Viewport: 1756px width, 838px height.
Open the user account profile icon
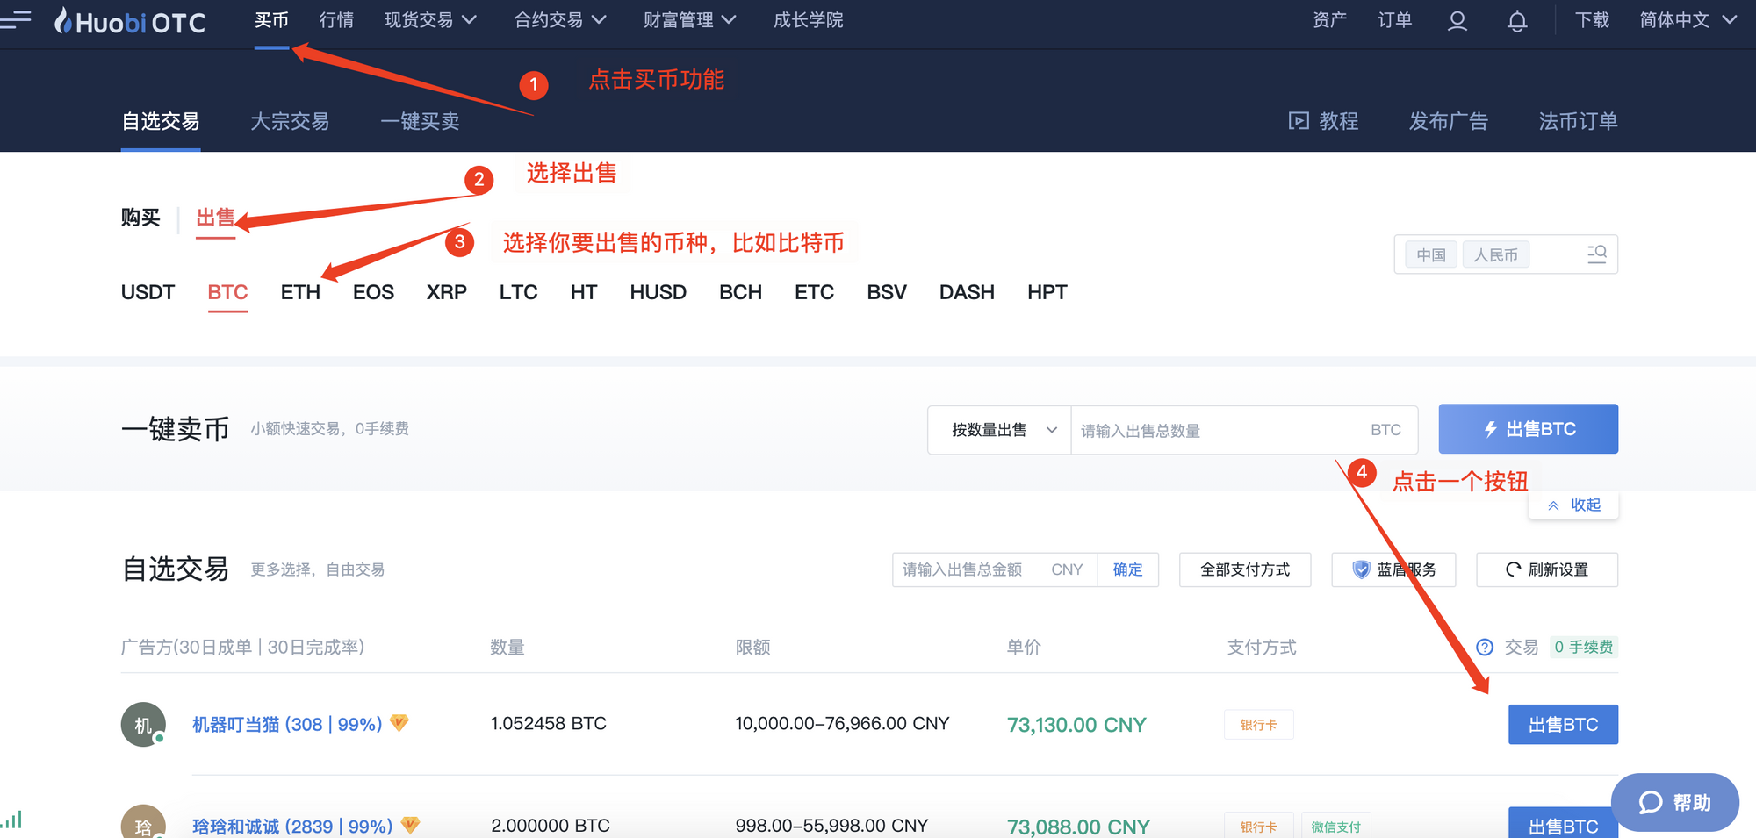pos(1457,20)
